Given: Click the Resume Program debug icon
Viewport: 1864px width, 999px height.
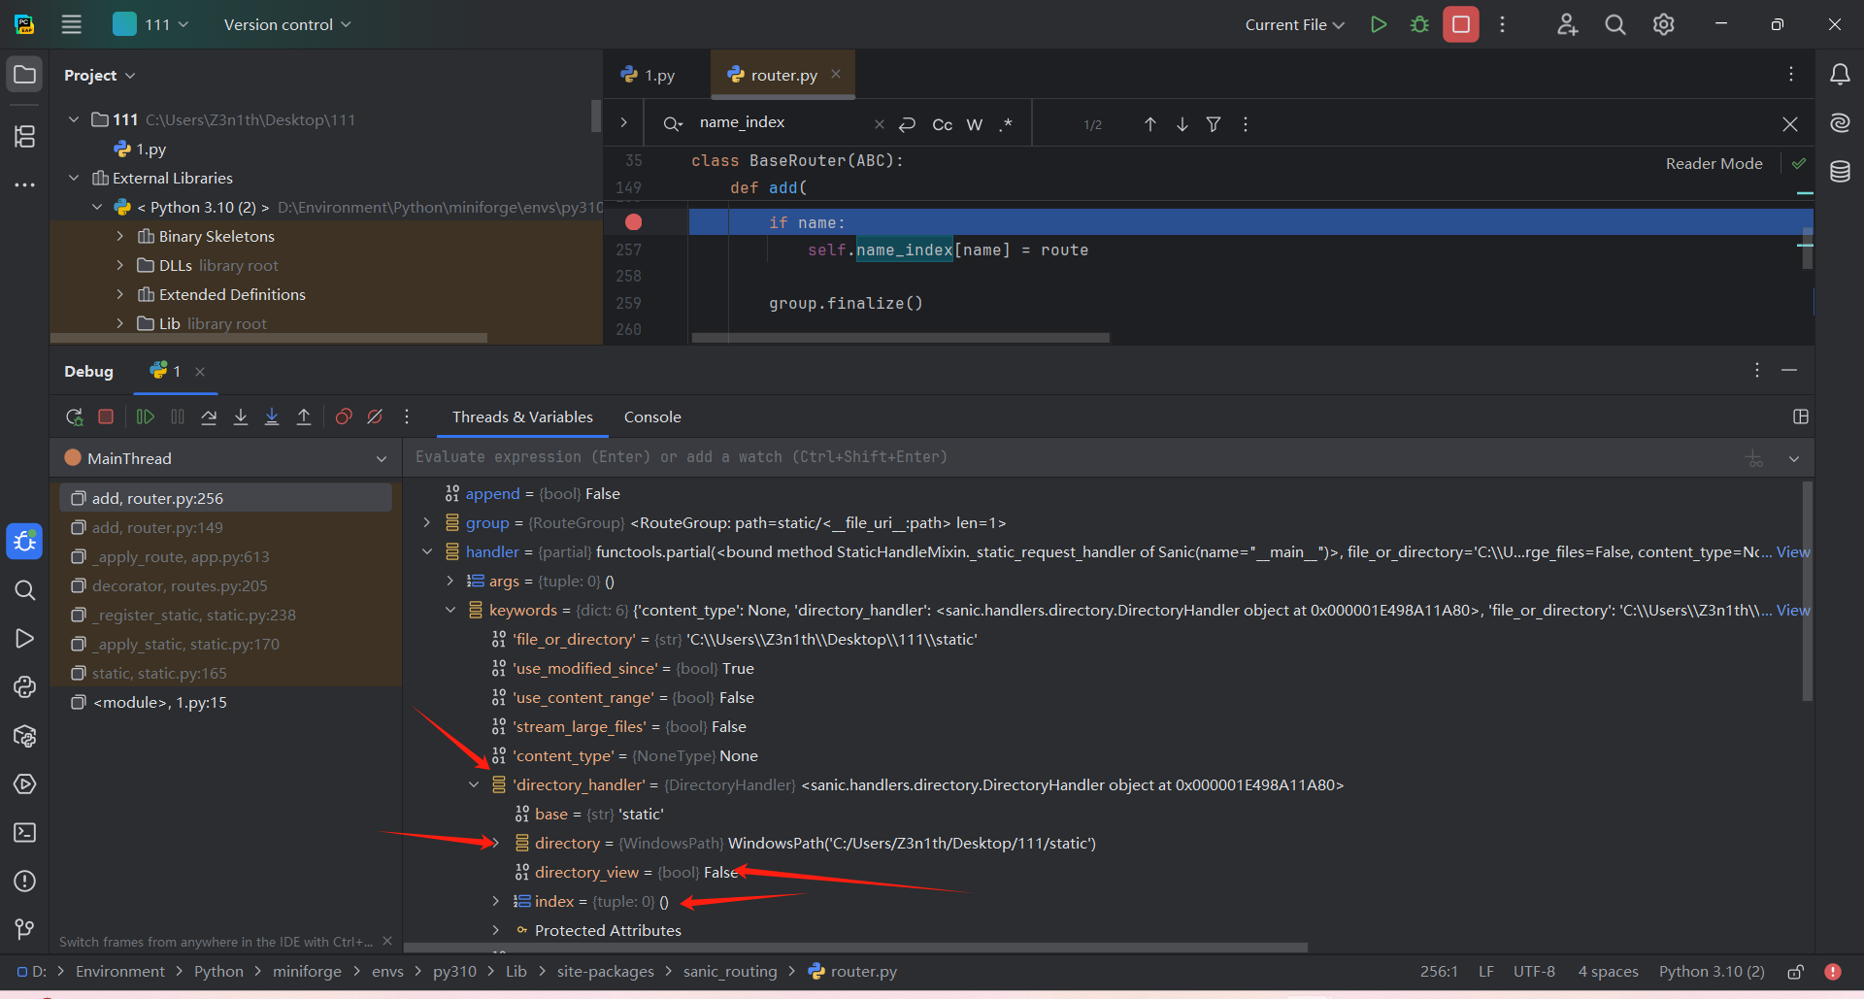Looking at the screenshot, I should pyautogui.click(x=146, y=416).
